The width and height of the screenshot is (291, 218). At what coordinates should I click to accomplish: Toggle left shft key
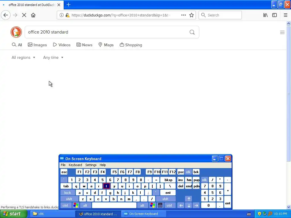[x=69, y=199]
